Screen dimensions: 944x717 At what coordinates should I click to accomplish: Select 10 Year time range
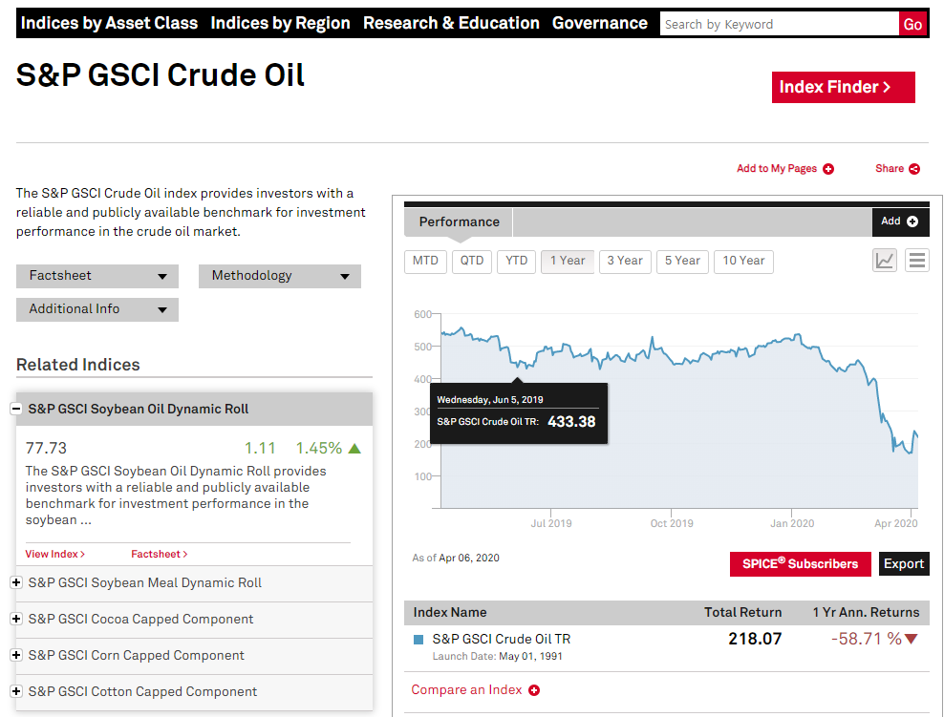743,261
